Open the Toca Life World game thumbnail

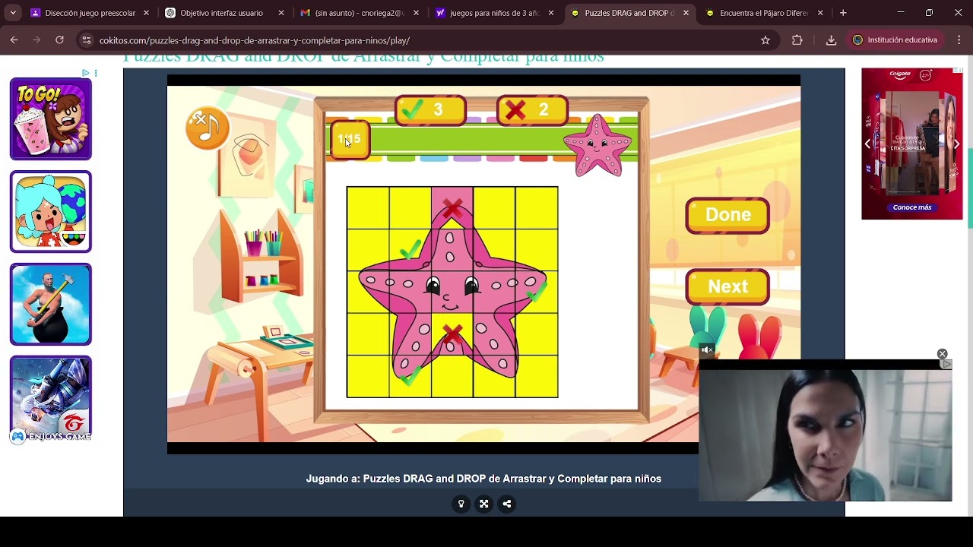[x=51, y=211]
